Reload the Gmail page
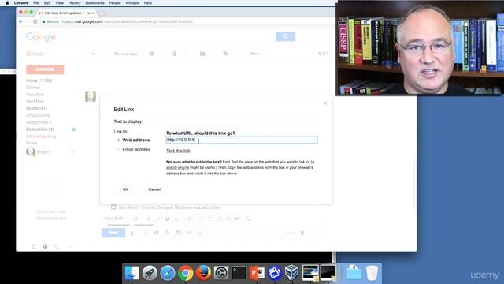 tap(35, 21)
